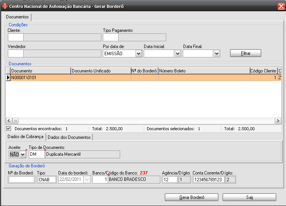Viewport: 286px width, 206px height.
Task: Click the Data Final date field
Action: (x=198, y=54)
